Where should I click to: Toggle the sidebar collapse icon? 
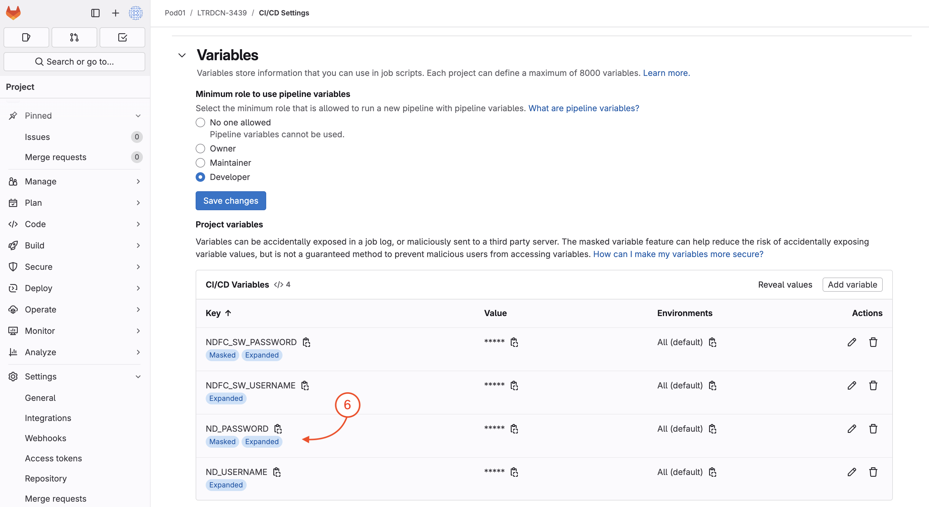click(x=95, y=13)
